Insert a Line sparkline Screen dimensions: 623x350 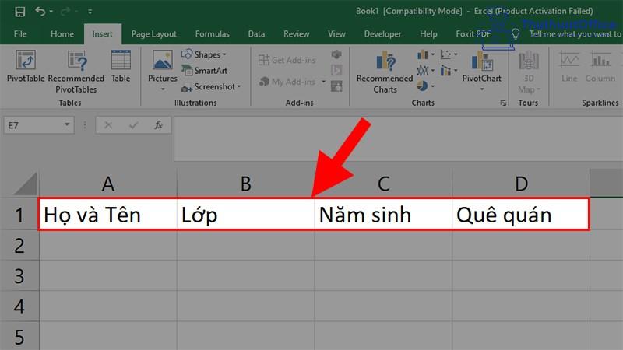[569, 66]
